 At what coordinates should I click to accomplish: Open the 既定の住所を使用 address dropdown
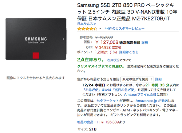coord(137,79)
